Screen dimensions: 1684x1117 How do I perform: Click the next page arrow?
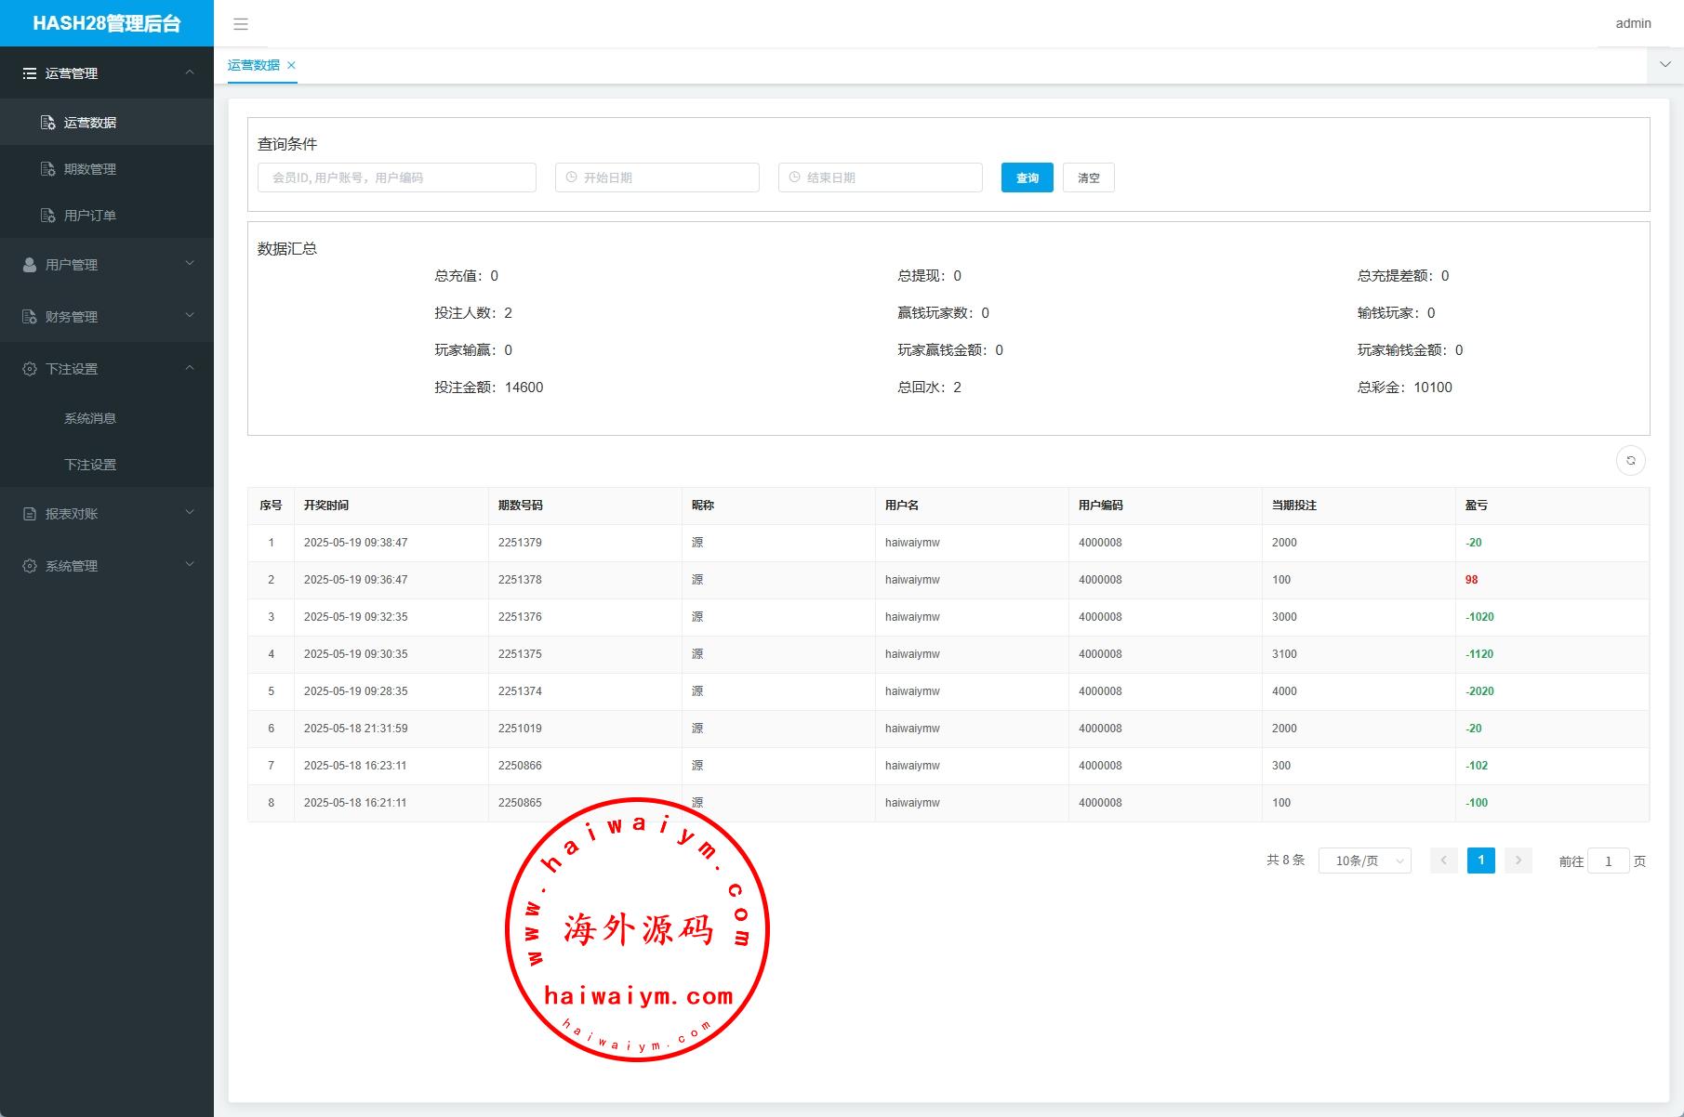click(x=1518, y=861)
